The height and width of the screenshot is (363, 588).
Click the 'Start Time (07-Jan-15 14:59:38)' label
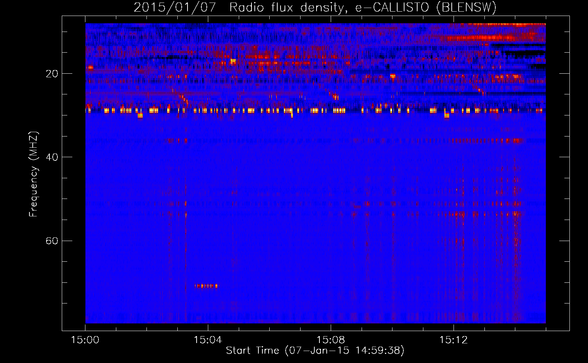(315, 351)
